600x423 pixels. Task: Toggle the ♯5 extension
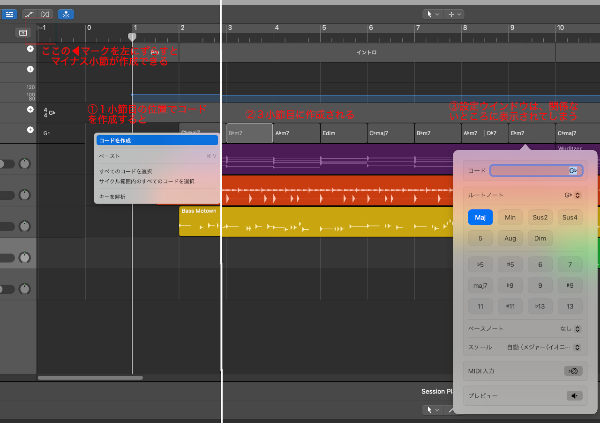click(510, 264)
